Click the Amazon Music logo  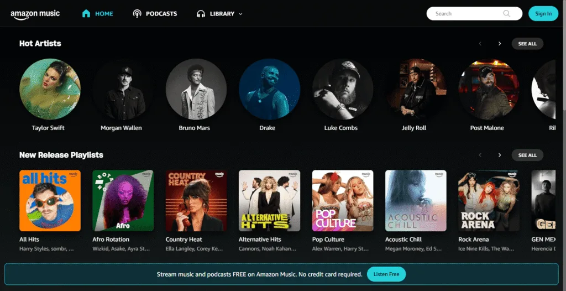coord(35,14)
